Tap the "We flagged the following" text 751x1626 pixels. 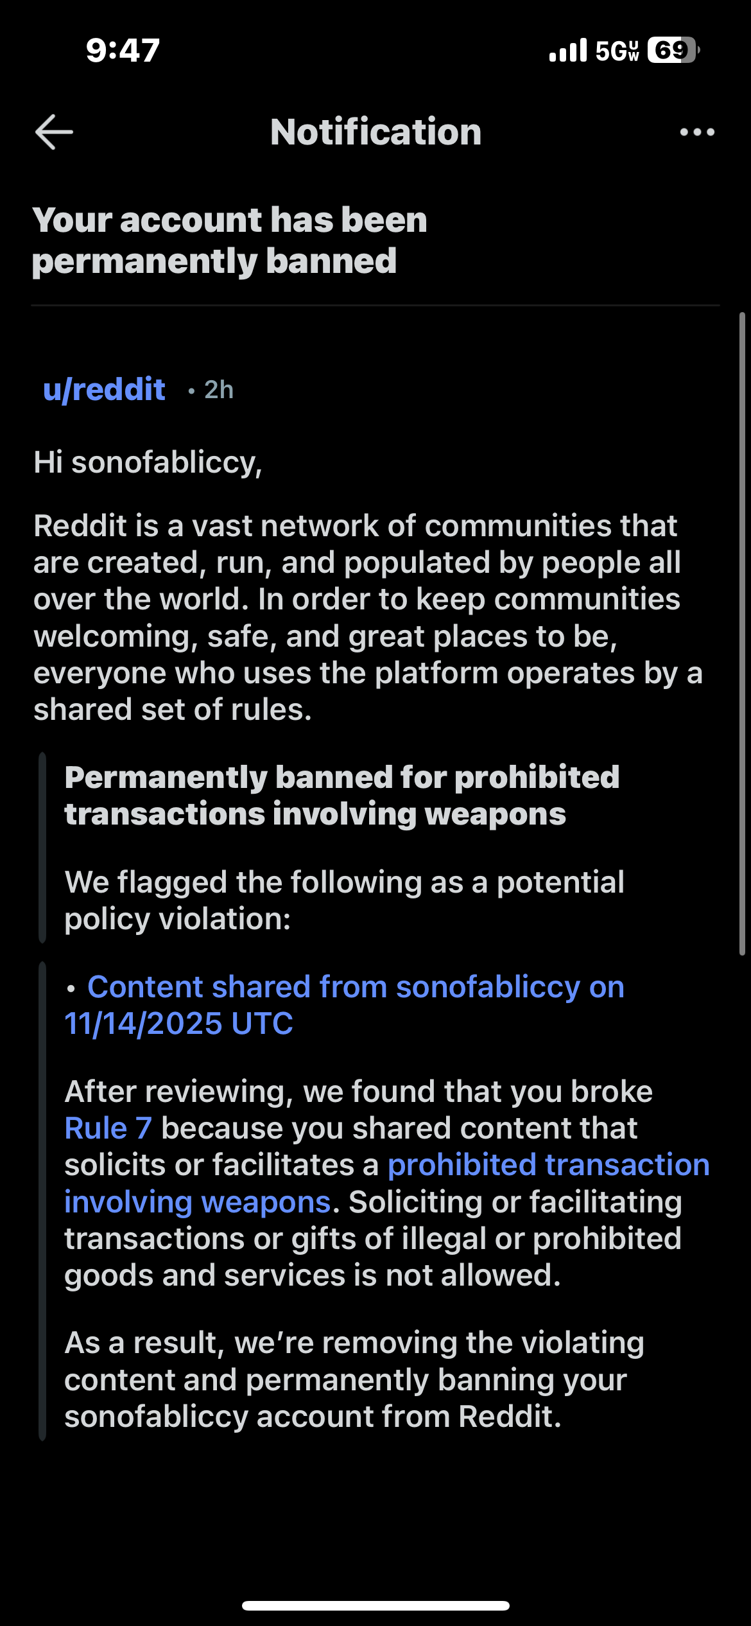tap(344, 900)
